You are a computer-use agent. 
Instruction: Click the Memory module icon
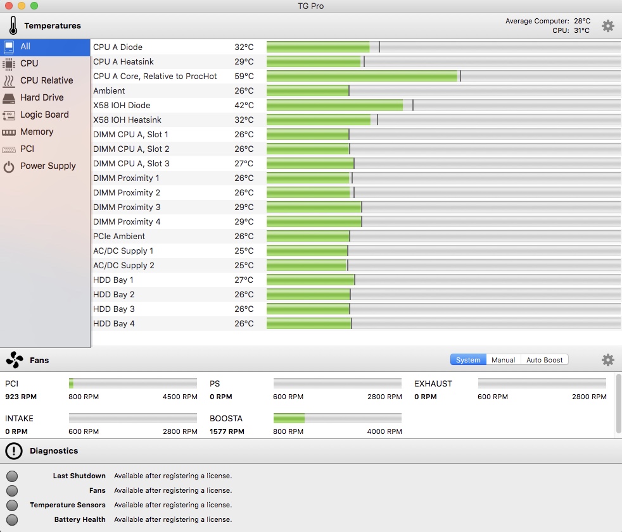[x=9, y=132]
